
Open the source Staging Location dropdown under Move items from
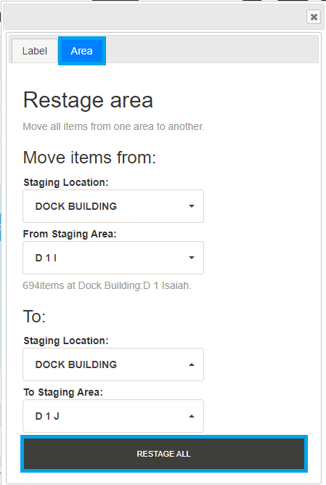pos(113,206)
